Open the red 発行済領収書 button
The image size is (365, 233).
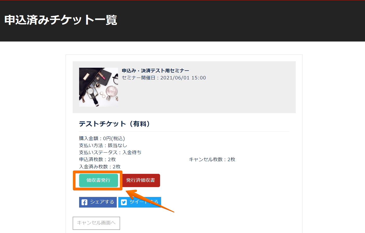click(141, 180)
